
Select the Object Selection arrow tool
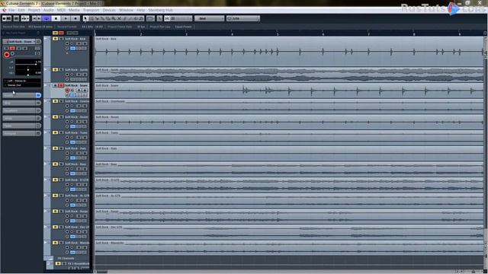85,18
